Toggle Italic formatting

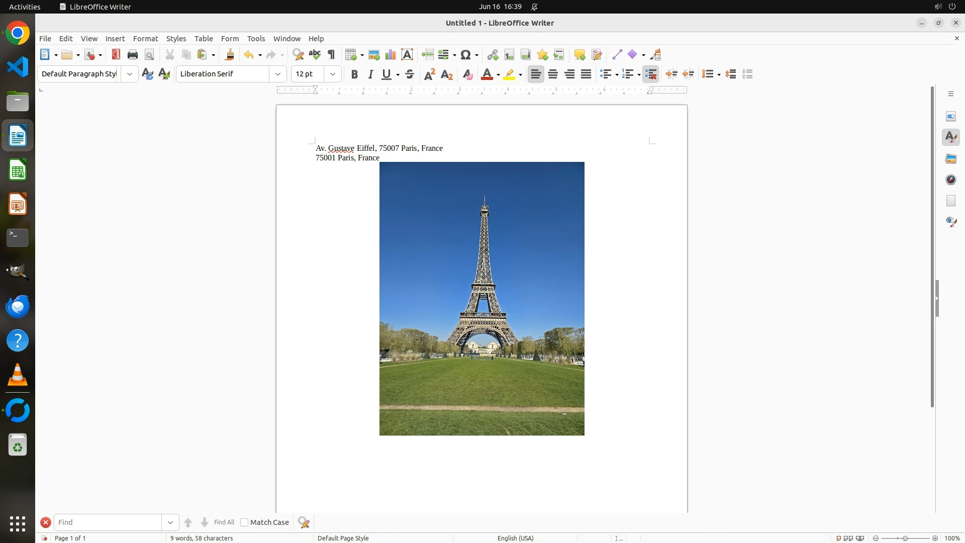click(x=371, y=74)
